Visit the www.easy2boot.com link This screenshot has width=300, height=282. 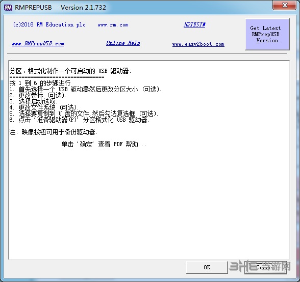pos(198,44)
